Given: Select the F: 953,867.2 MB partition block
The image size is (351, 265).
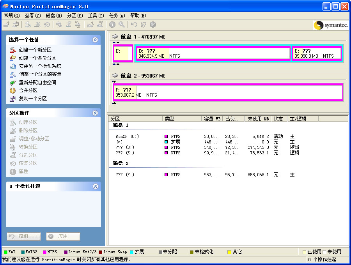Looking at the screenshot, I should pos(228,92).
